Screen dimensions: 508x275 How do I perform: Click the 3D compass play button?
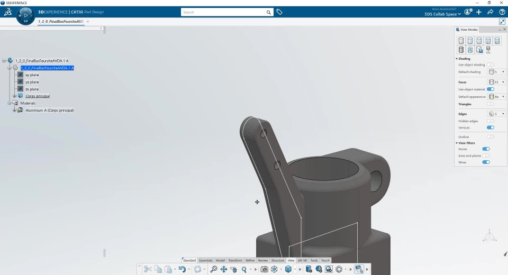25,15
